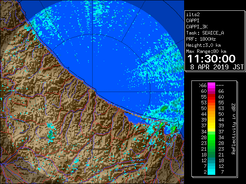Image resolution: width=246 pixels, height=184 pixels.
Task: Click the 'Task: SEAICE_A' line
Action: [x=205, y=33]
